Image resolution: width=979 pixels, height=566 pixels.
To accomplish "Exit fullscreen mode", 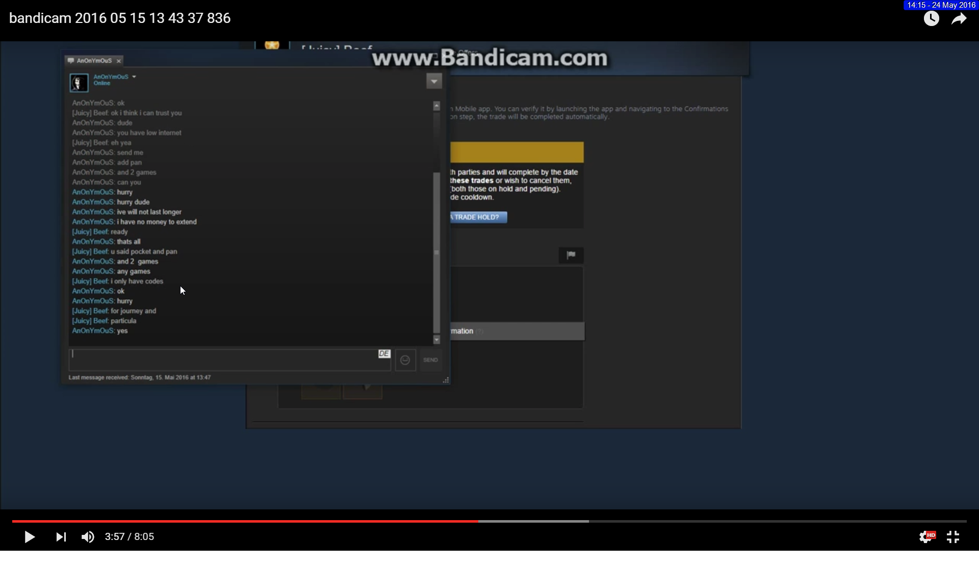I will pos(953,537).
